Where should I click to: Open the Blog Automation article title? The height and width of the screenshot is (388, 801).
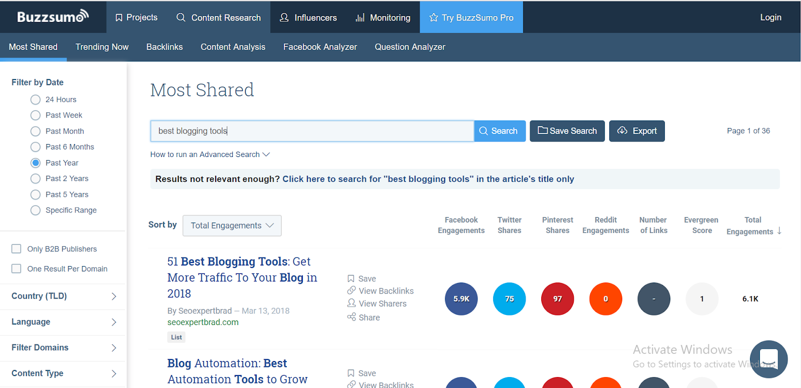pos(237,371)
